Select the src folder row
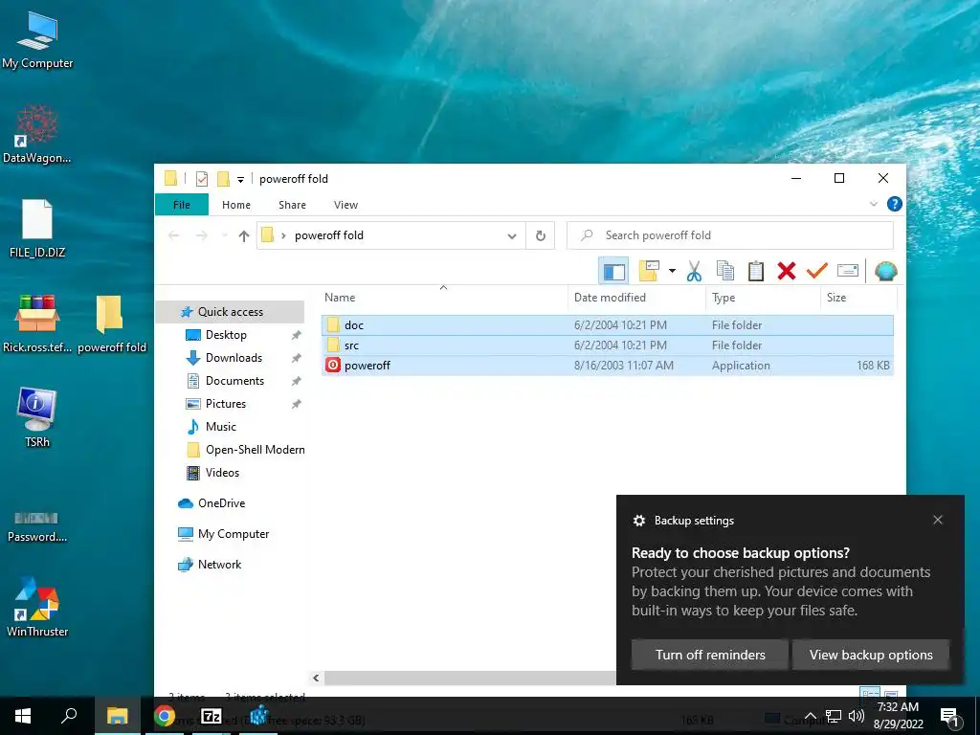980x735 pixels. click(x=608, y=345)
